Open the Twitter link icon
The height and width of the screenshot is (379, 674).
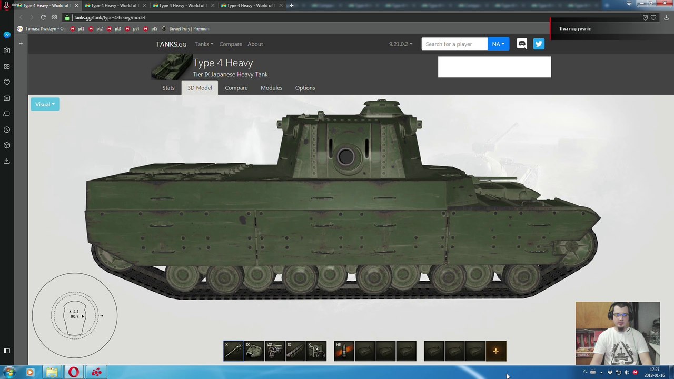[538, 44]
